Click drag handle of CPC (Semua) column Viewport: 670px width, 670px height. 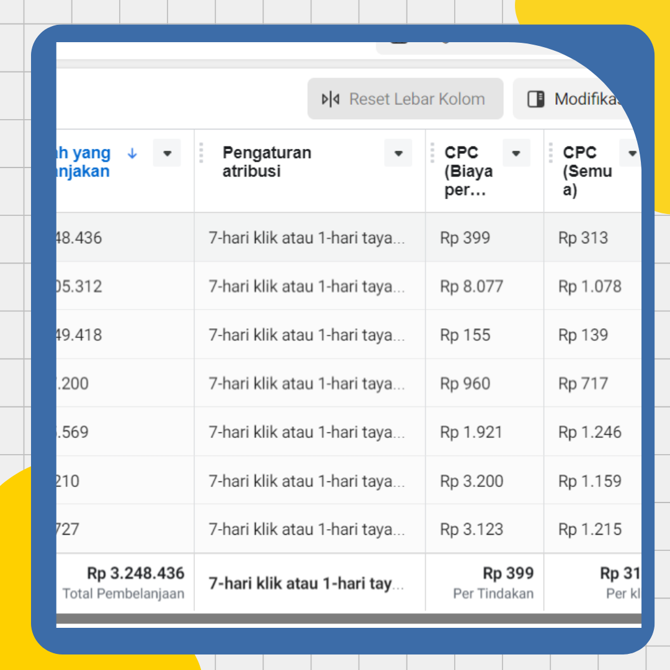tap(551, 153)
